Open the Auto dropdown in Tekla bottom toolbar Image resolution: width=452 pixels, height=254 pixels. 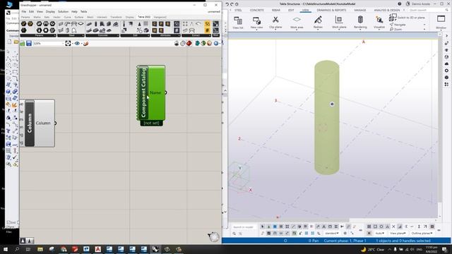click(380, 233)
